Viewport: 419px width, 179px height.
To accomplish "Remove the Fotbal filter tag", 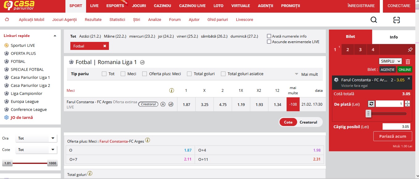I will pyautogui.click(x=105, y=46).
